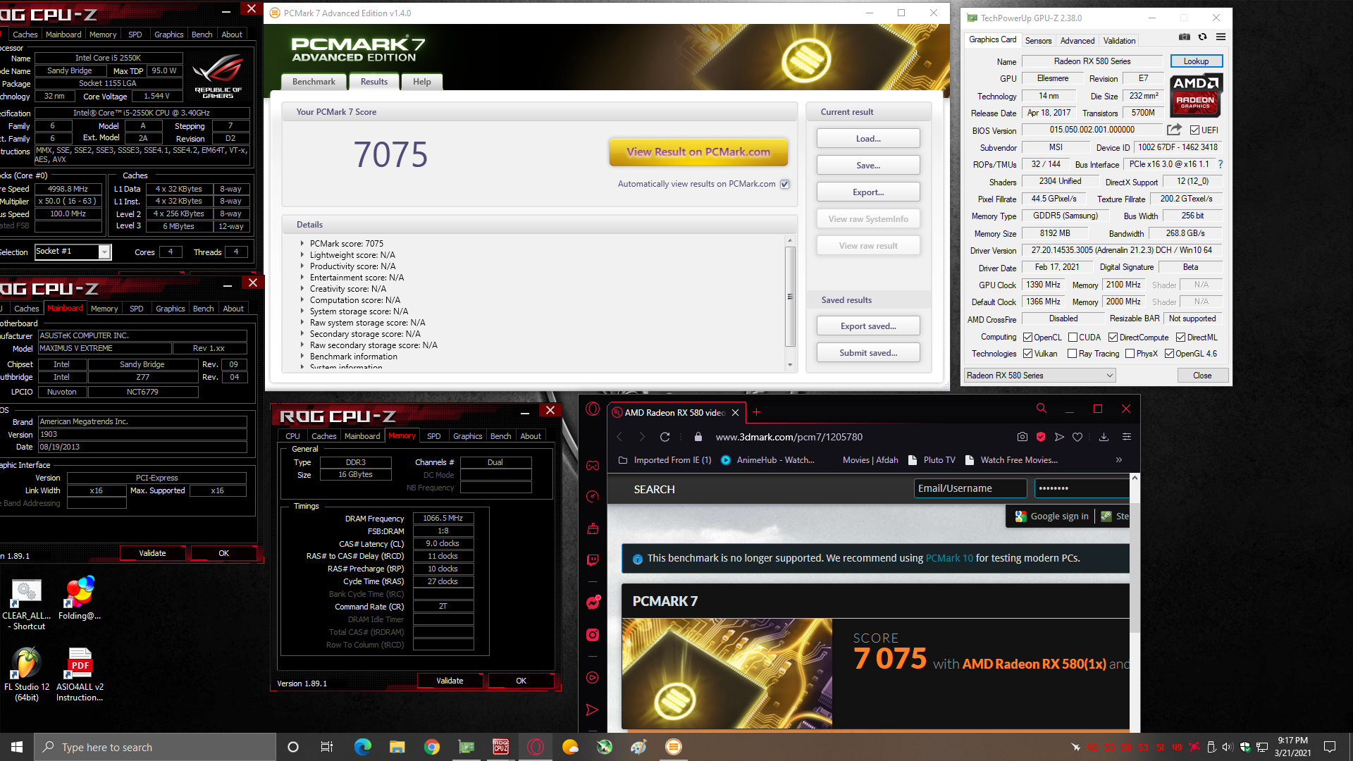This screenshot has width=1353, height=761.
Task: Open Chrome from the taskbar
Action: [x=432, y=747]
